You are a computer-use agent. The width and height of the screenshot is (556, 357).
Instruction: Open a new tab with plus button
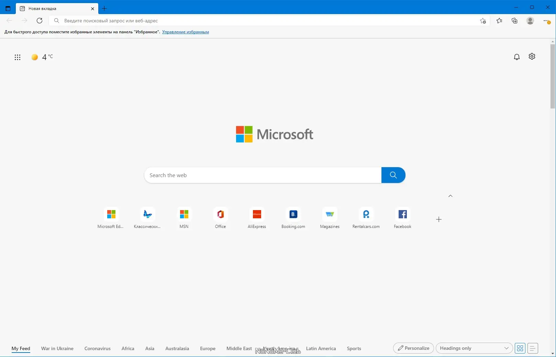(x=104, y=9)
